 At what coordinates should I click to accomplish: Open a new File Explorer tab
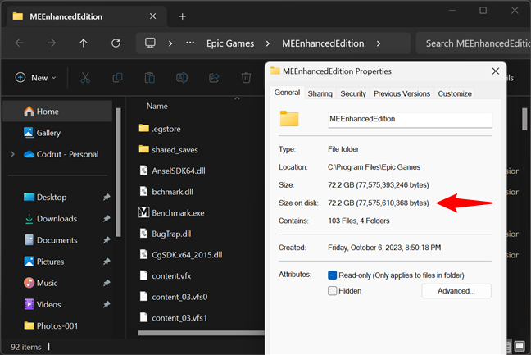pyautogui.click(x=182, y=16)
